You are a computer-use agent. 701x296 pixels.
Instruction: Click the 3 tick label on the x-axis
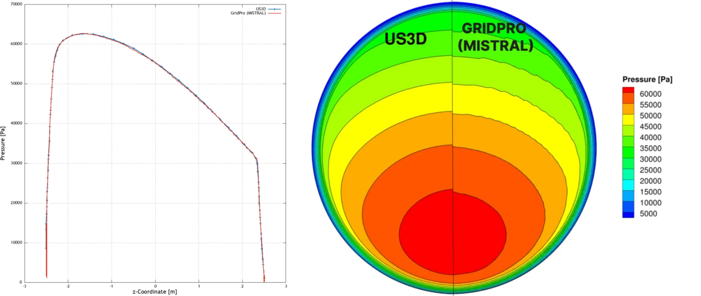coord(286,286)
